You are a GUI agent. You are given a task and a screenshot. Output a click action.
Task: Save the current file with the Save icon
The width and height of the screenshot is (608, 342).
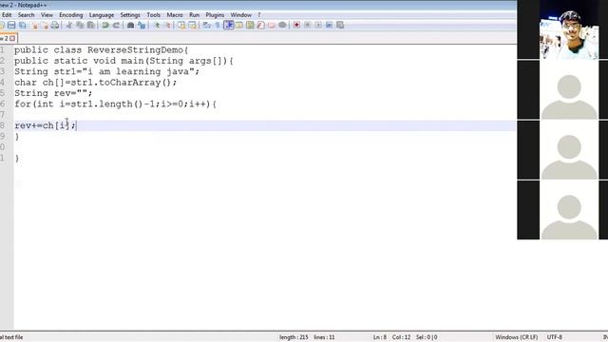click(11, 26)
